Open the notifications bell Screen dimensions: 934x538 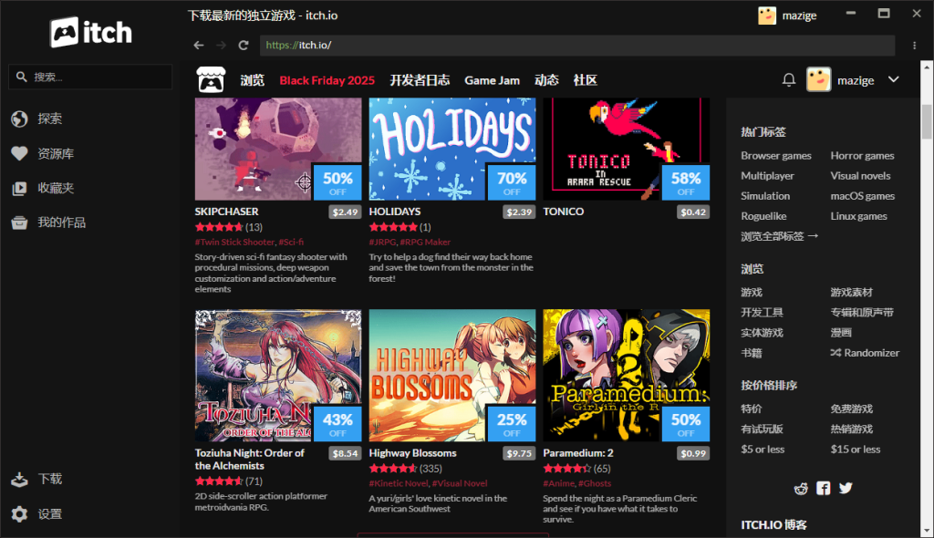pos(789,80)
